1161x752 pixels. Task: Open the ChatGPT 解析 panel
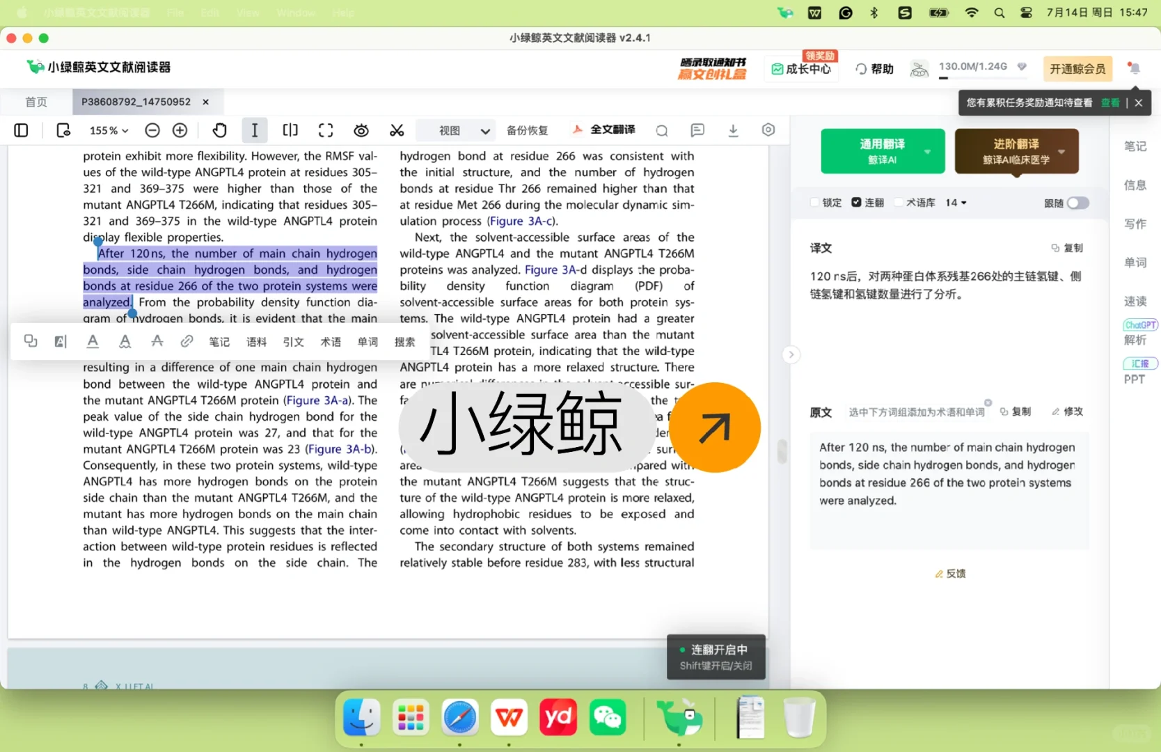(1139, 332)
